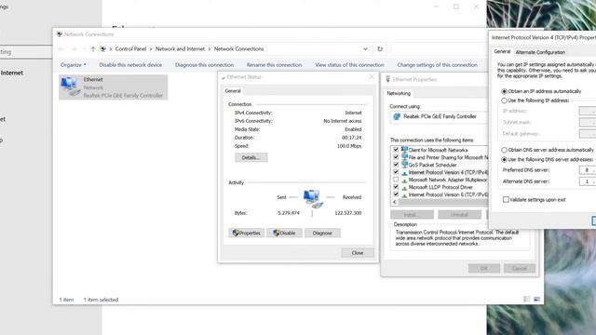Viewport: 596px width, 335px height.
Task: Click the network activity computers icon in Ethernet Status
Action: [313, 198]
